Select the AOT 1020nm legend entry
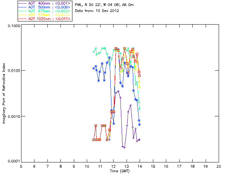This screenshot has width=225, height=180. [45, 19]
